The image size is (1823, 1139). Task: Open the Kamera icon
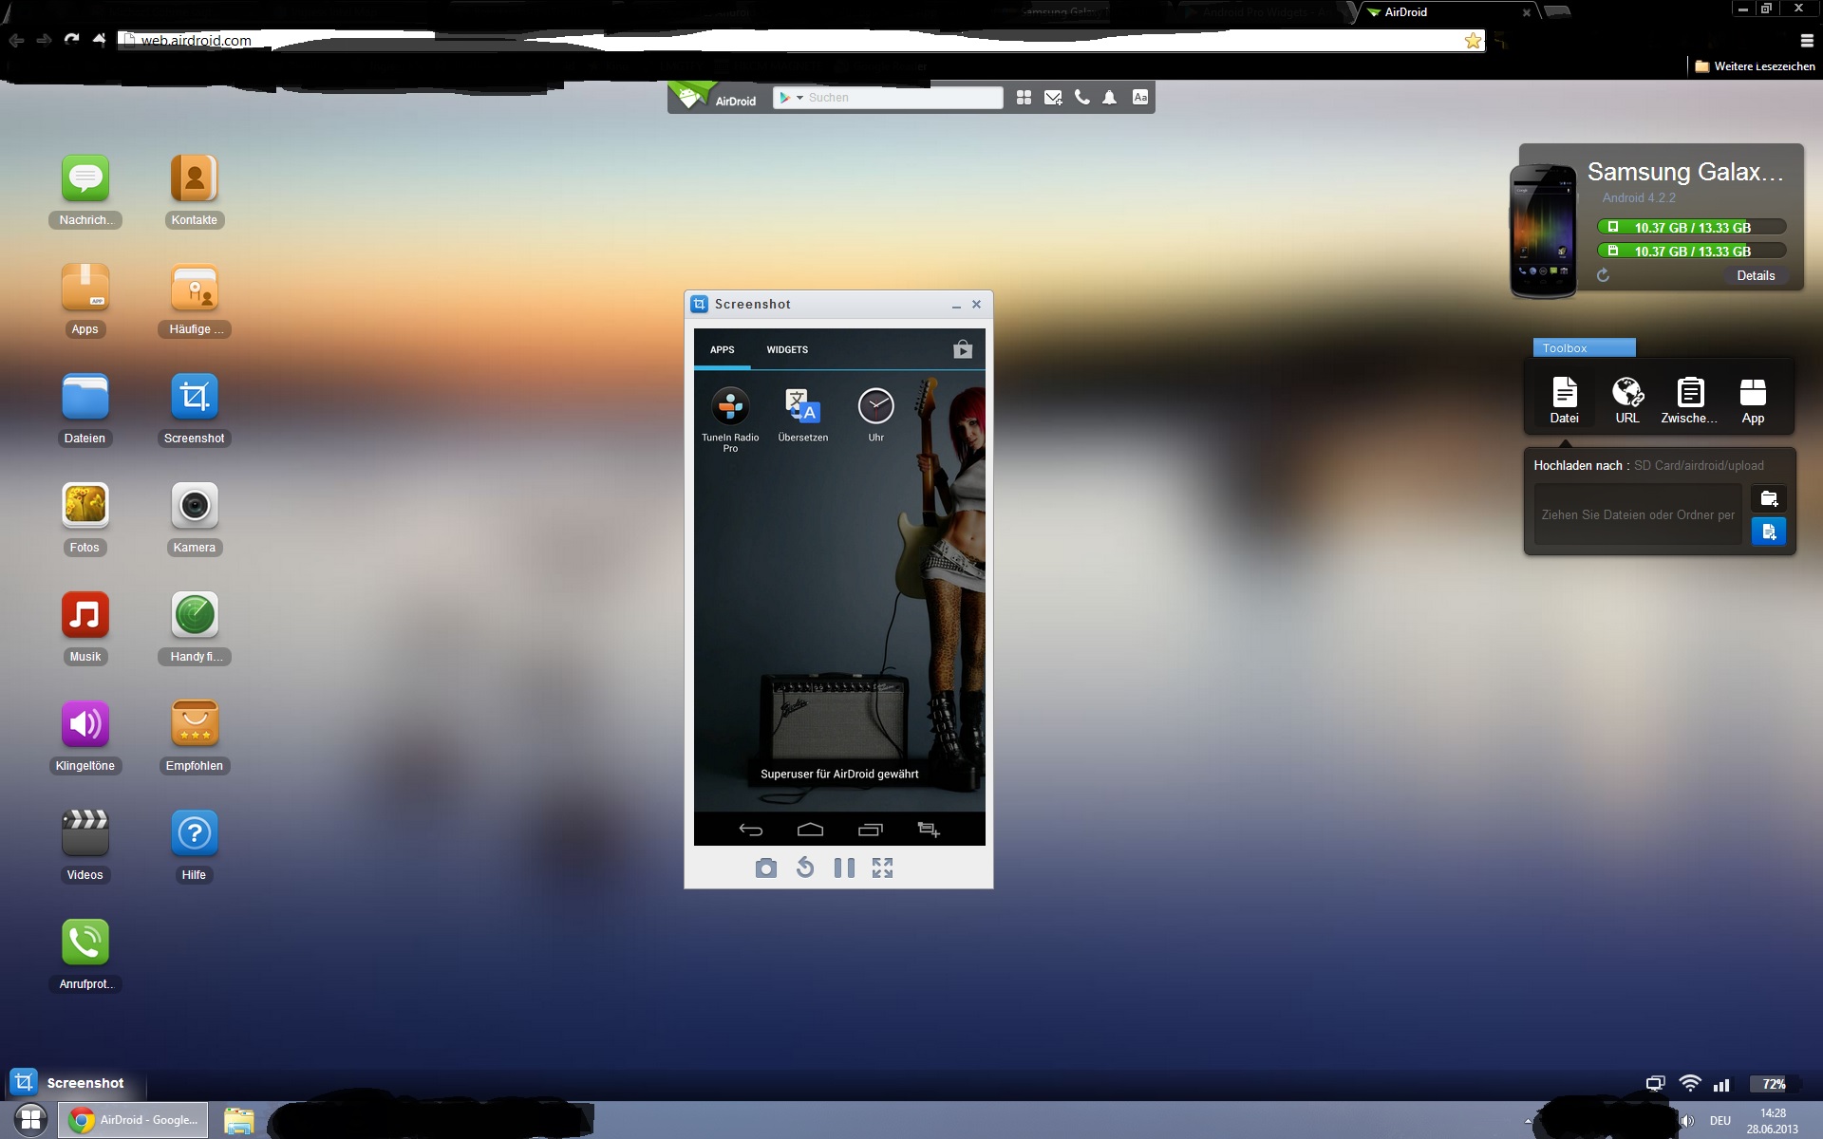195,506
